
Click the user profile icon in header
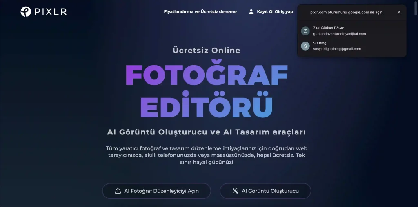(x=251, y=12)
